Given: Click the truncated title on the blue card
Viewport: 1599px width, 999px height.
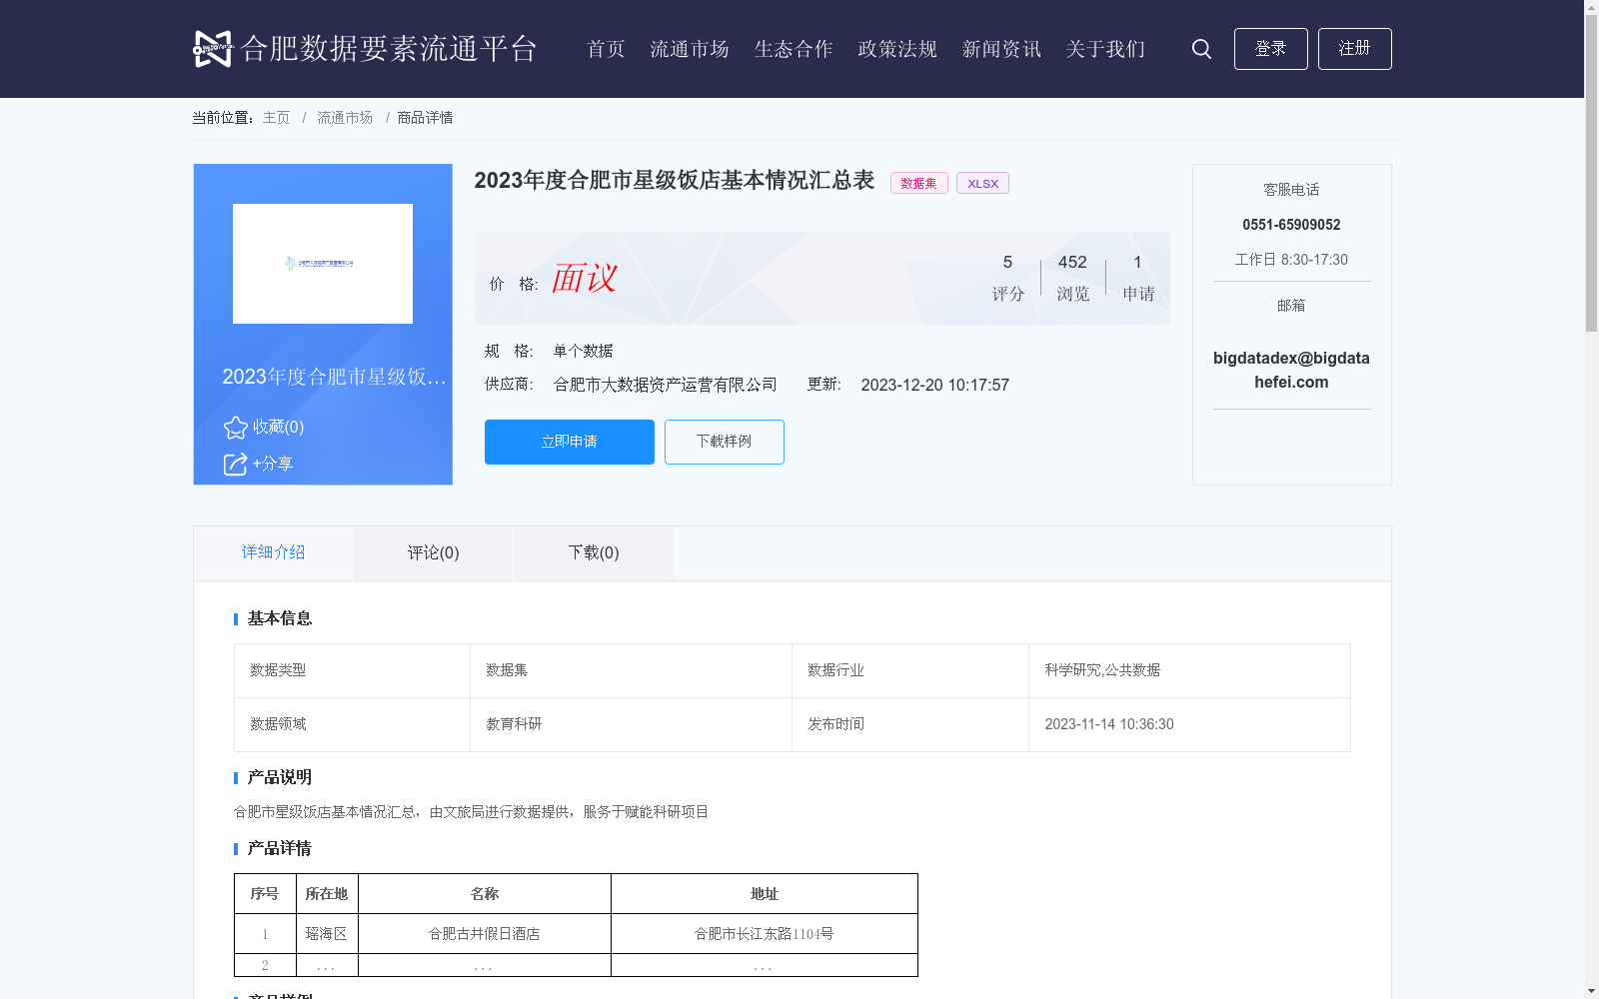Looking at the screenshot, I should coord(334,377).
